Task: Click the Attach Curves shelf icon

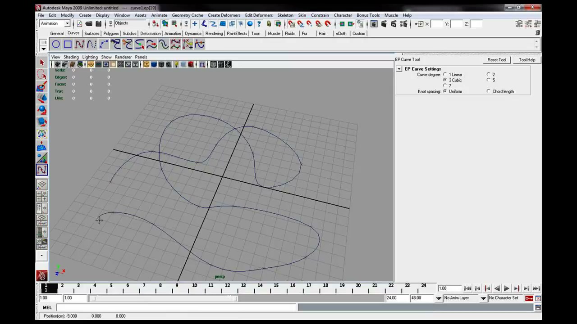Action: tap(115, 44)
